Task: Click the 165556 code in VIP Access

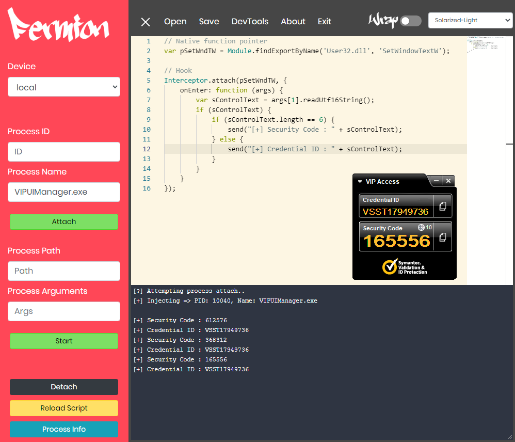Action: click(x=397, y=241)
